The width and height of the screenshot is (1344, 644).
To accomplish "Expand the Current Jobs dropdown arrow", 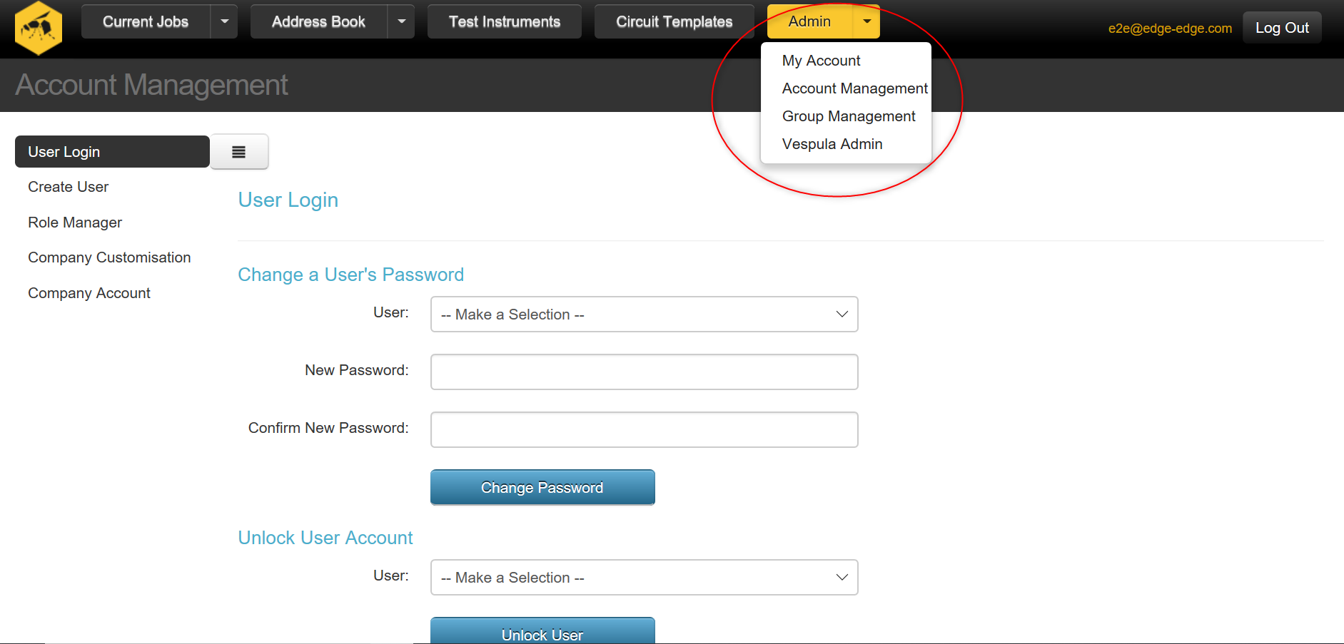I will tap(224, 21).
